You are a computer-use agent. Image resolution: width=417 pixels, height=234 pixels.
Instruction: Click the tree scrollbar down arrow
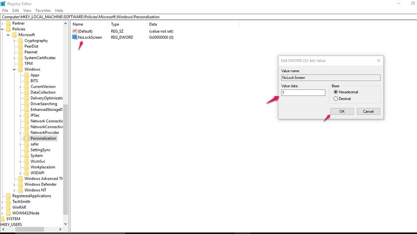click(66, 224)
